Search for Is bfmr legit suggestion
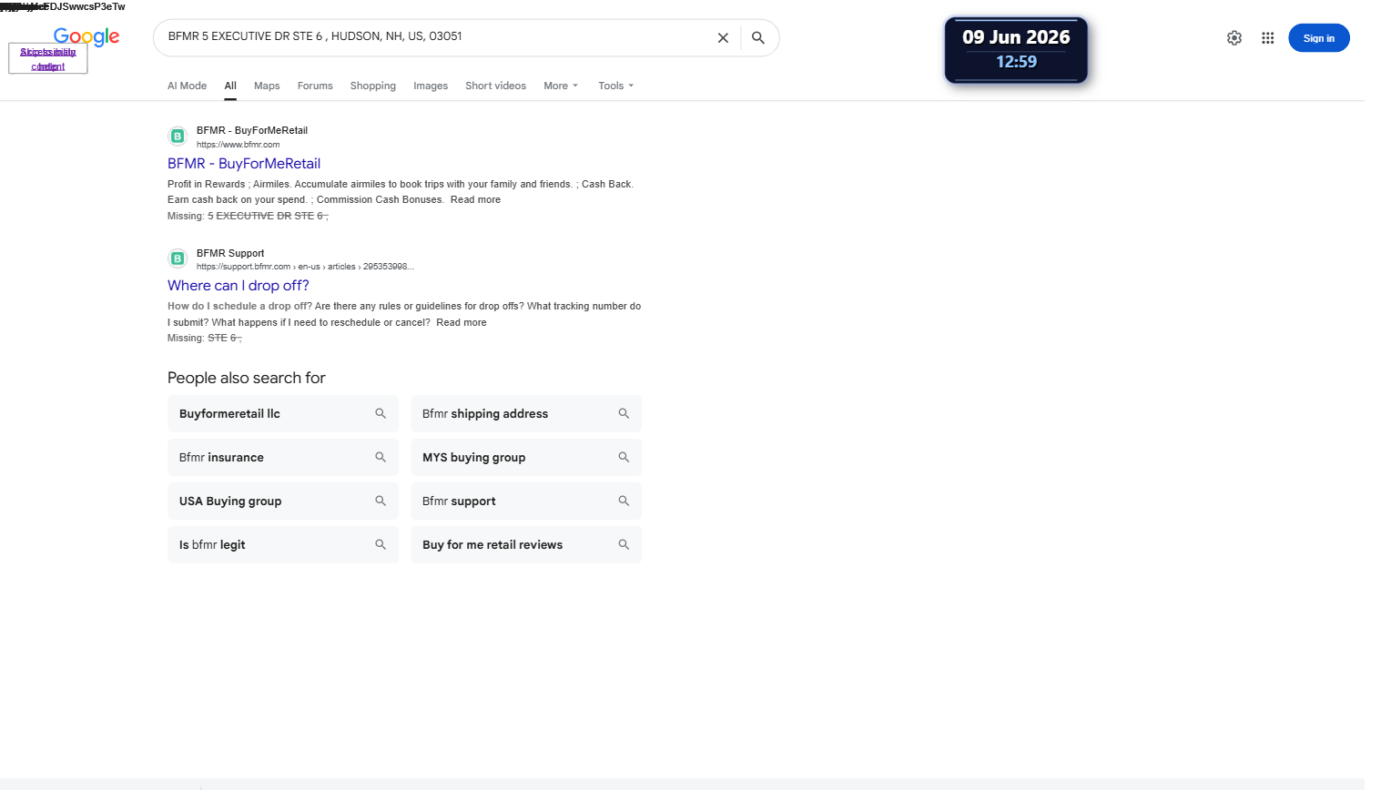1381x790 pixels. (x=283, y=544)
